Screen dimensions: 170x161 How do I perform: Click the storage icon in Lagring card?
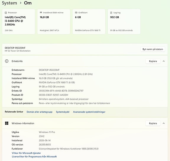111,13
